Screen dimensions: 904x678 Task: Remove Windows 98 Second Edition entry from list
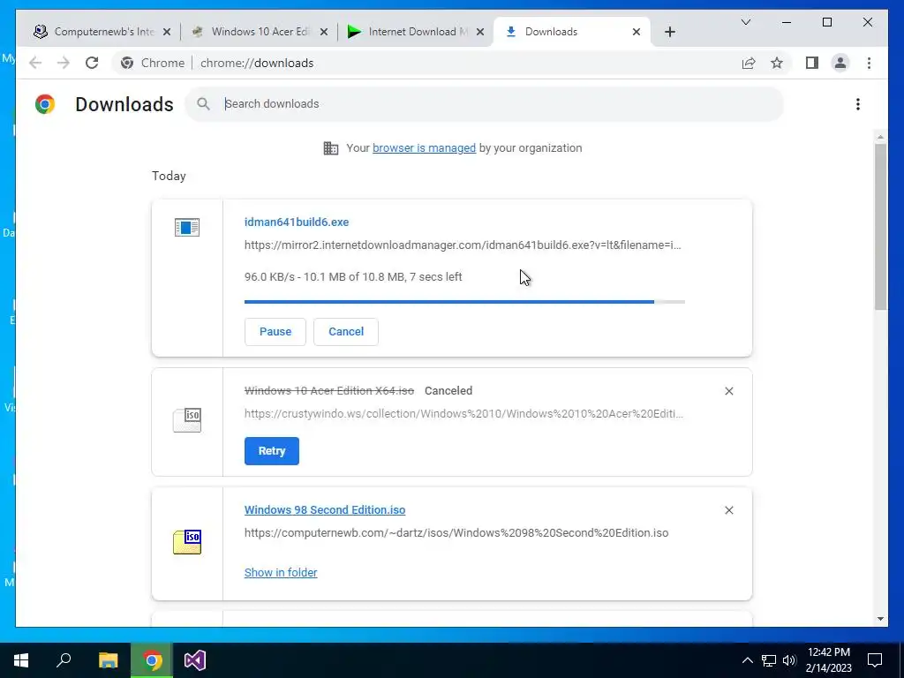pyautogui.click(x=728, y=510)
